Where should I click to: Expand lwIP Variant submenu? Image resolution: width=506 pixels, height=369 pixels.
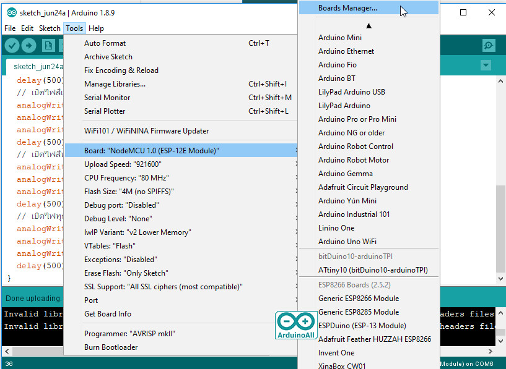point(181,232)
